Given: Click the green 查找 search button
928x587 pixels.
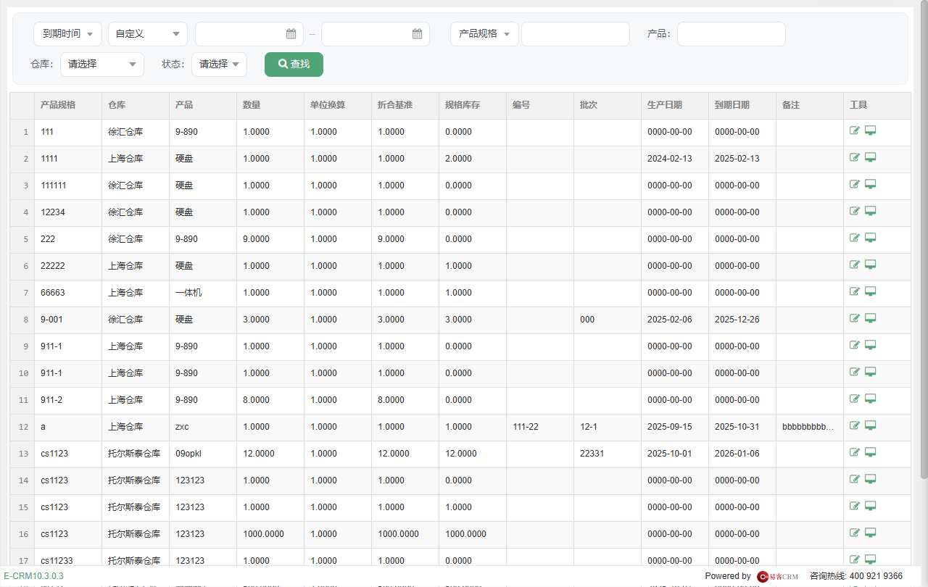Looking at the screenshot, I should coord(294,64).
